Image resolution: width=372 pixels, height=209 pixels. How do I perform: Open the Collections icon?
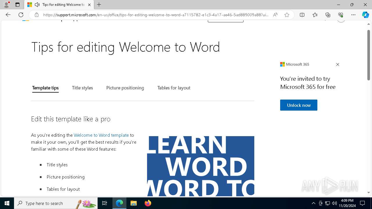coord(328,15)
